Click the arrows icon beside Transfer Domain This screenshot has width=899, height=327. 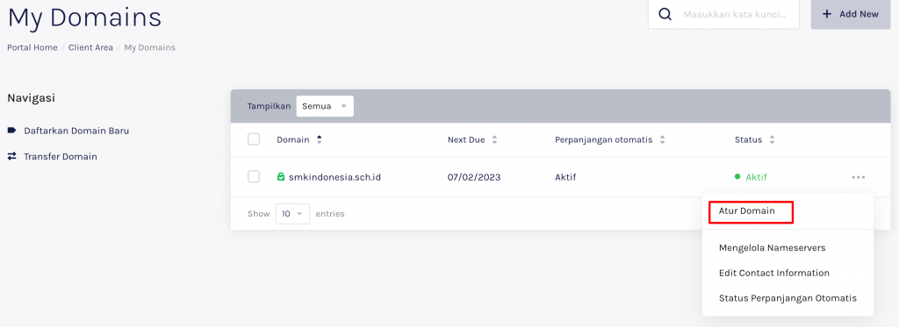coord(11,156)
